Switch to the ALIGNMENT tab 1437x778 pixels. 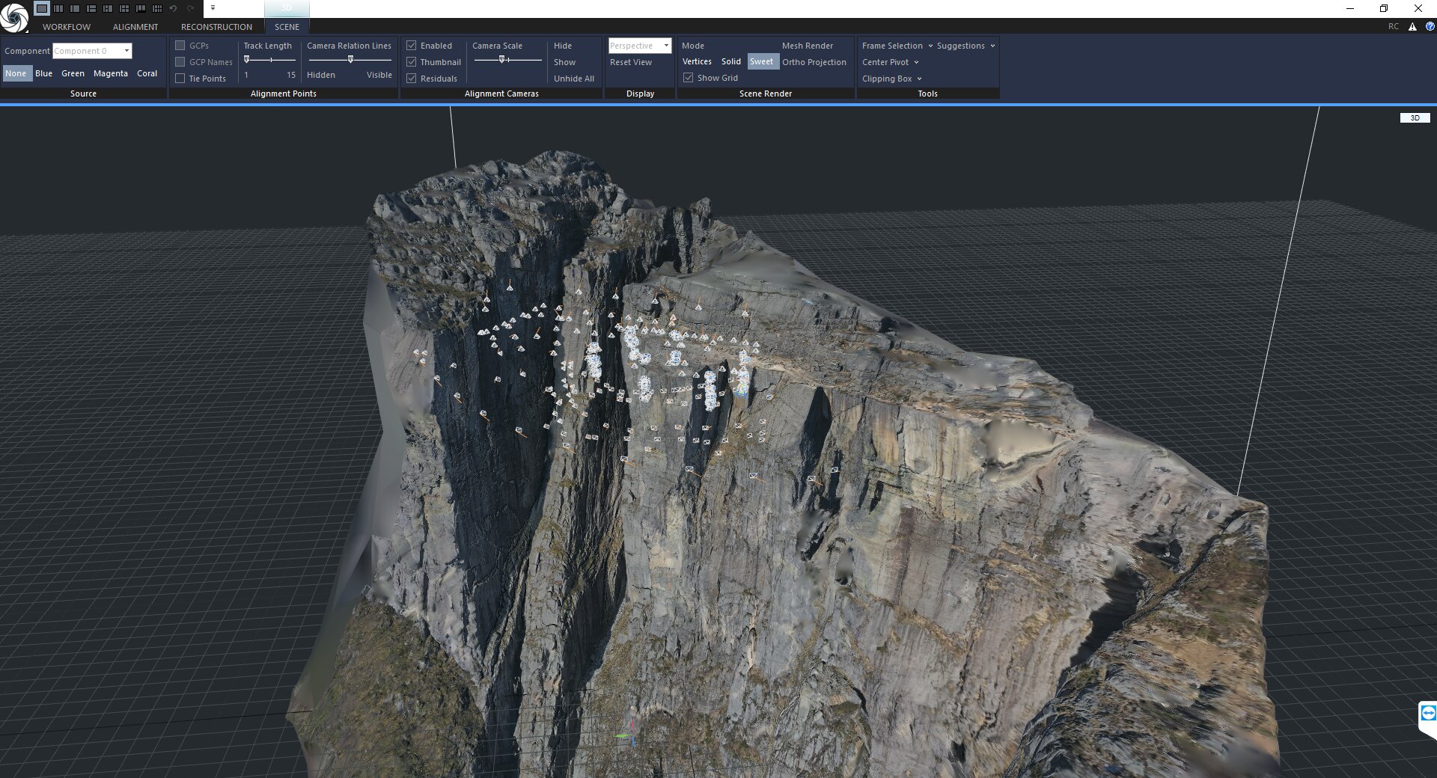pos(135,27)
